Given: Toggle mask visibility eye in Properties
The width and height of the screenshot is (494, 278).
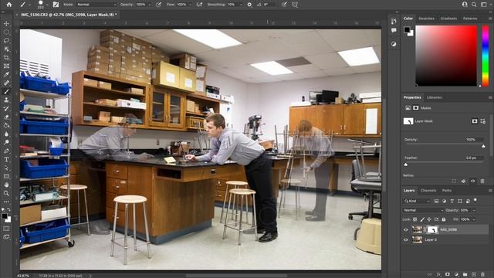Looking at the screenshot, I should [473, 181].
